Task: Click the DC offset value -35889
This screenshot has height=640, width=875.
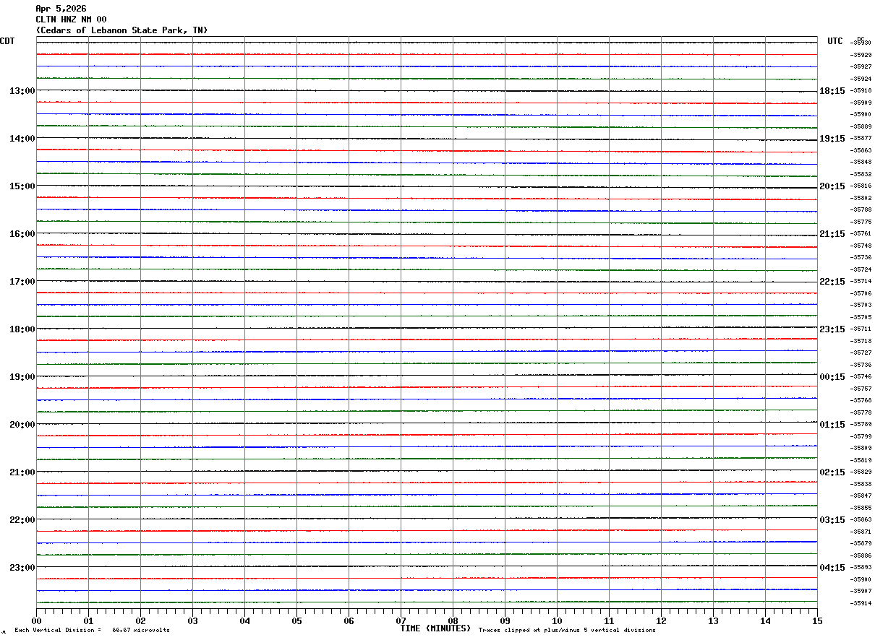Action: (x=861, y=126)
